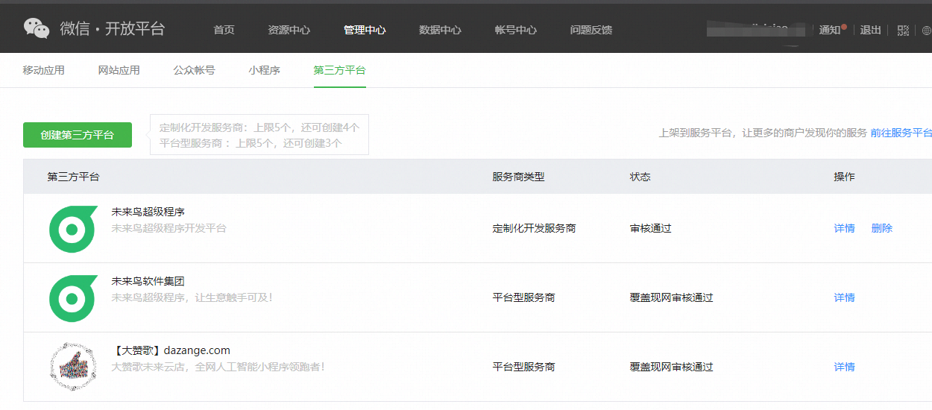Screen dimensions: 932x410
Task: Open 详情 for 未来鸟软件集团 row
Action: click(844, 297)
